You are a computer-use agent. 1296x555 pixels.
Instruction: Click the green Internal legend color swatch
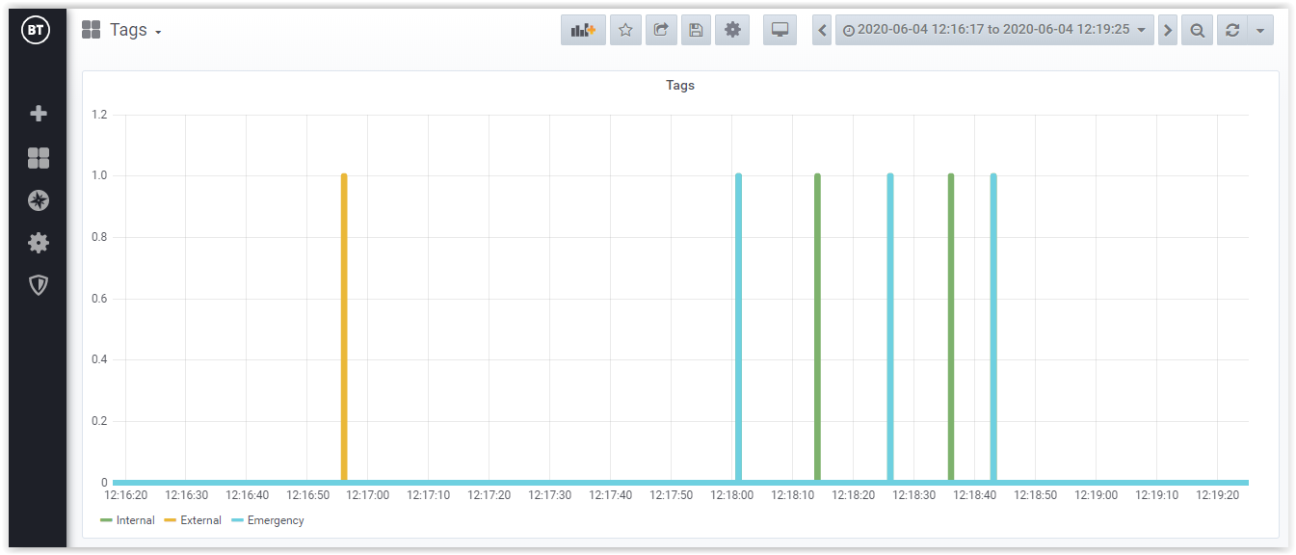[106, 520]
